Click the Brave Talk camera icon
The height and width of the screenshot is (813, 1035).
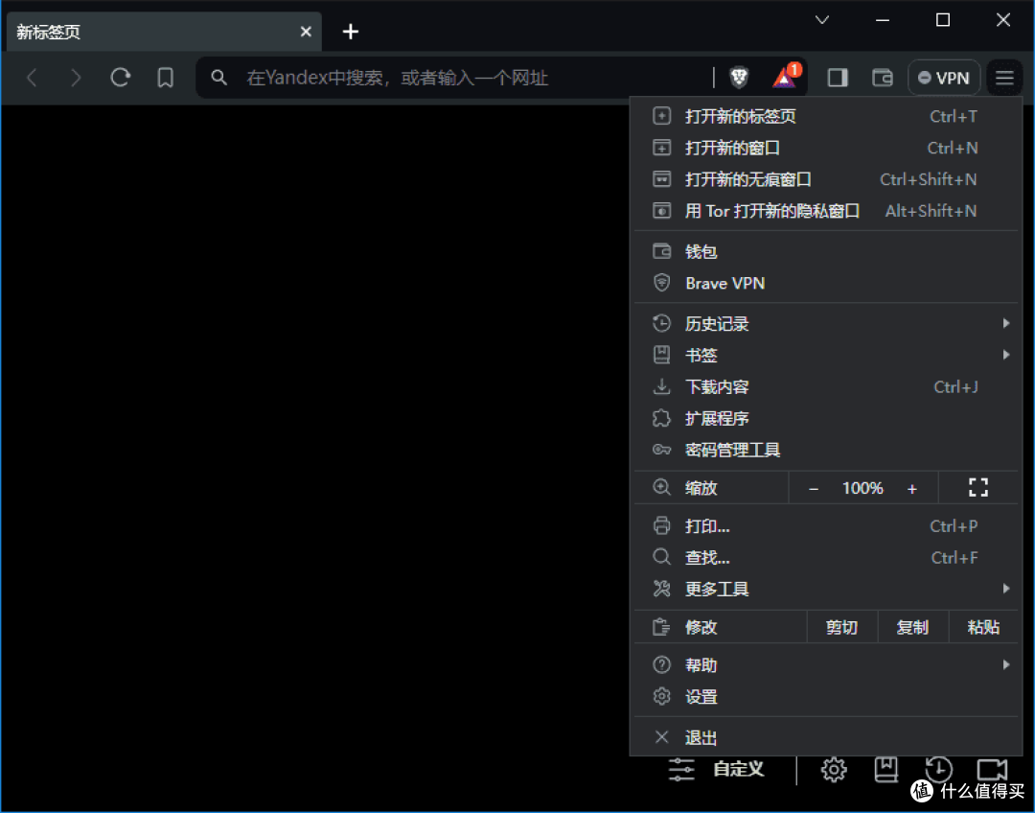pyautogui.click(x=992, y=770)
